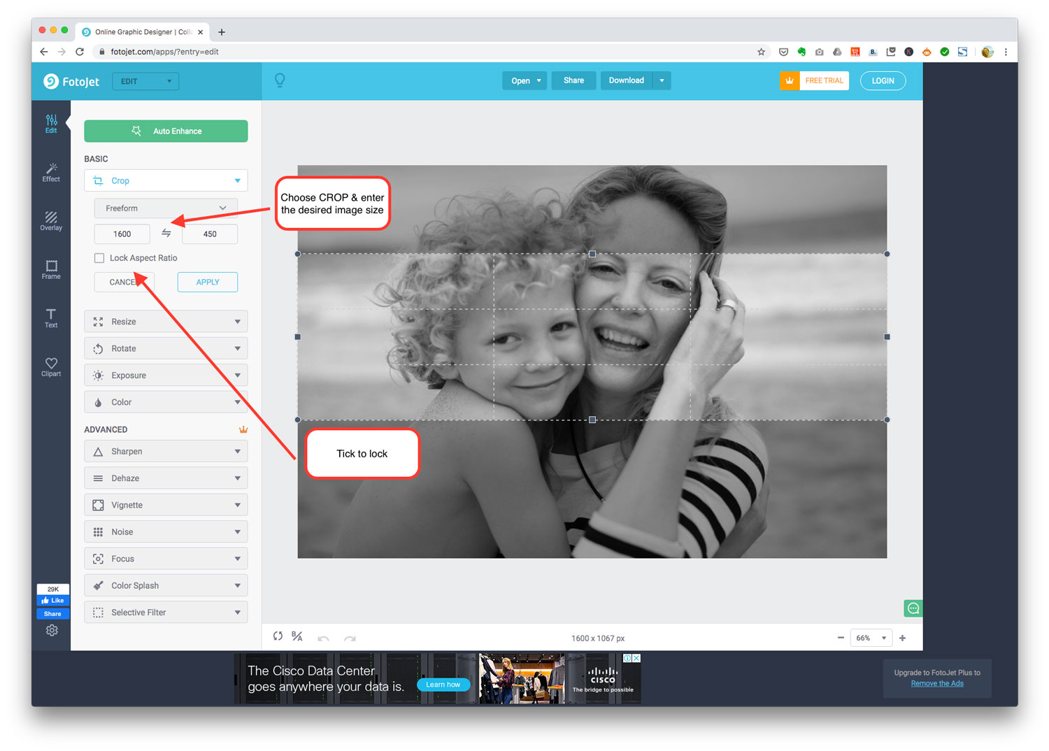Select the Frame tool in the sidebar
The height and width of the screenshot is (751, 1049).
51,269
